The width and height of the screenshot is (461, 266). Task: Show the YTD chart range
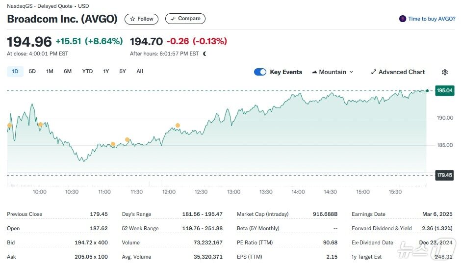87,72
